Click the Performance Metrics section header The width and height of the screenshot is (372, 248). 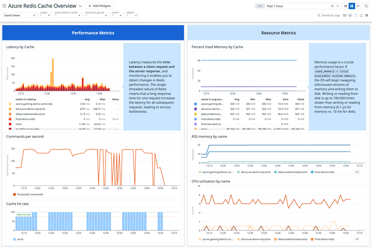pyautogui.click(x=92, y=33)
